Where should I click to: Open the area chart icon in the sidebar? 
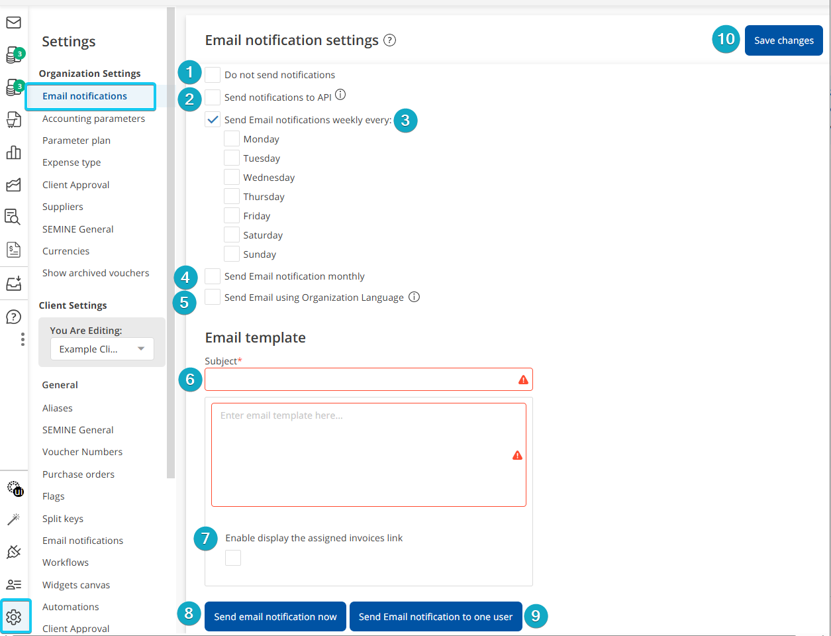click(13, 185)
